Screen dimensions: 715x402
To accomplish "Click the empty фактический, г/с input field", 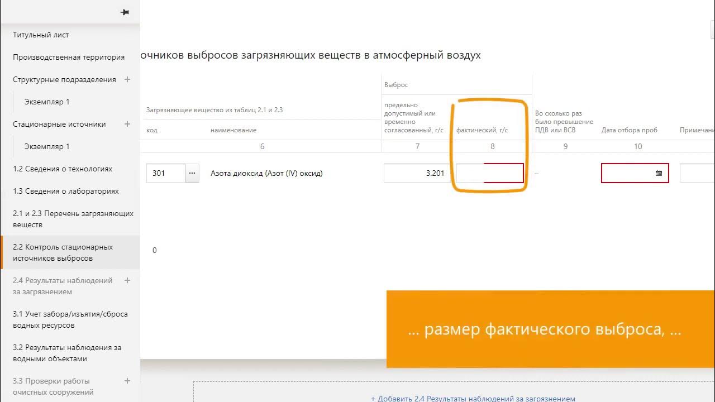I will point(490,173).
